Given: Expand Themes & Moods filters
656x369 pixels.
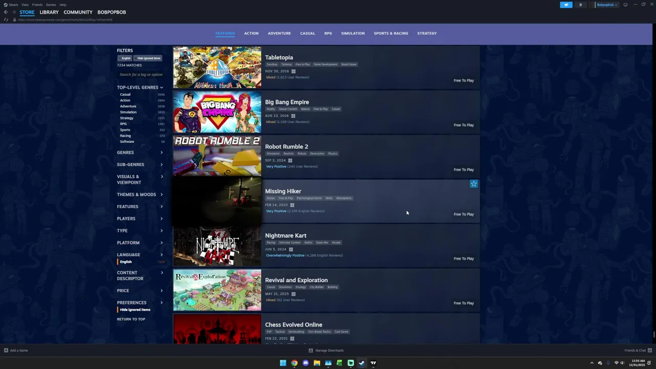Looking at the screenshot, I should [140, 195].
